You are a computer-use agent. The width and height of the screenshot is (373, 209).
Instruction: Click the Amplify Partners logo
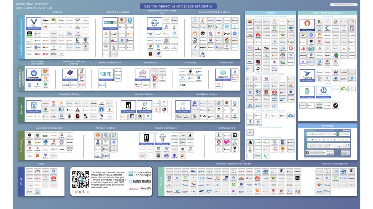click(145, 189)
